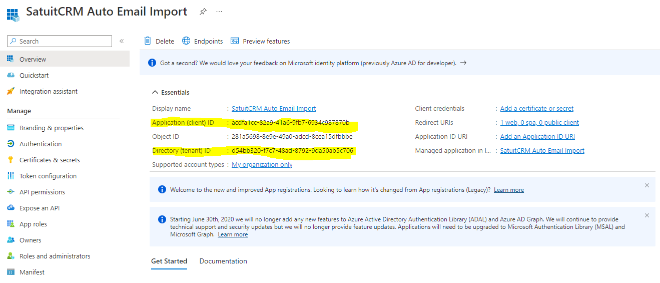660x283 pixels.
Task: Collapse the sidebar with the double chevron
Action: 122,41
